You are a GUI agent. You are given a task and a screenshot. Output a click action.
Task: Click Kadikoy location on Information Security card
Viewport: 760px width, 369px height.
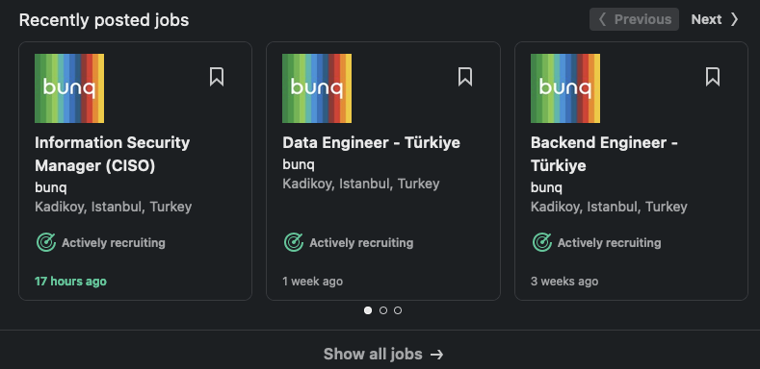tap(114, 207)
